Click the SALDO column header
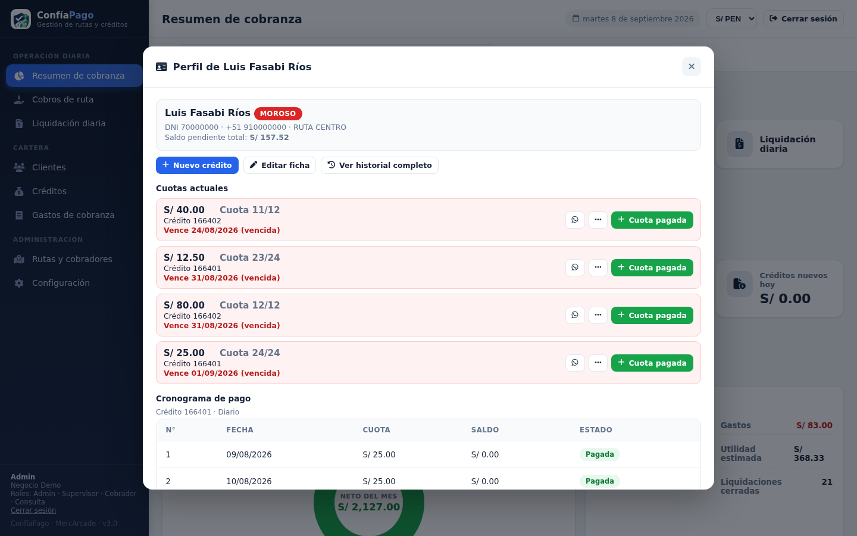 pyautogui.click(x=485, y=430)
